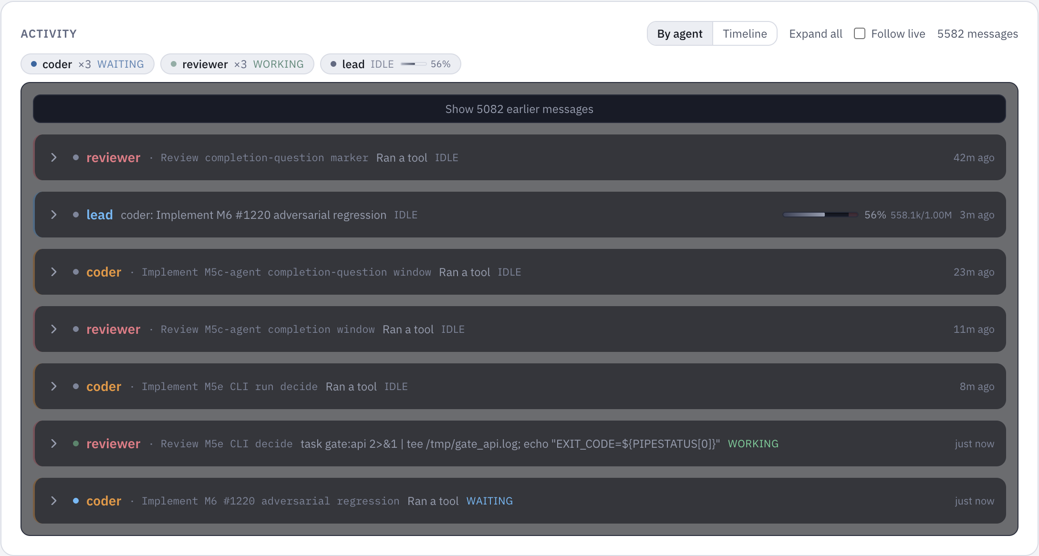Click 'task gate:api 2>&1 | tee' command text
Viewport: 1039px width, 556px height.
coord(510,444)
